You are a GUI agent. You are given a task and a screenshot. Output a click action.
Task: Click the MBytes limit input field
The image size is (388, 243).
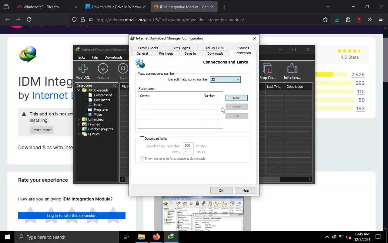point(188,146)
